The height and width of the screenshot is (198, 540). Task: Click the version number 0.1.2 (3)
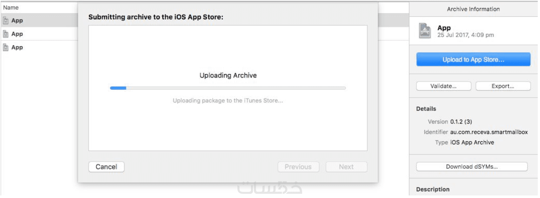461,122
